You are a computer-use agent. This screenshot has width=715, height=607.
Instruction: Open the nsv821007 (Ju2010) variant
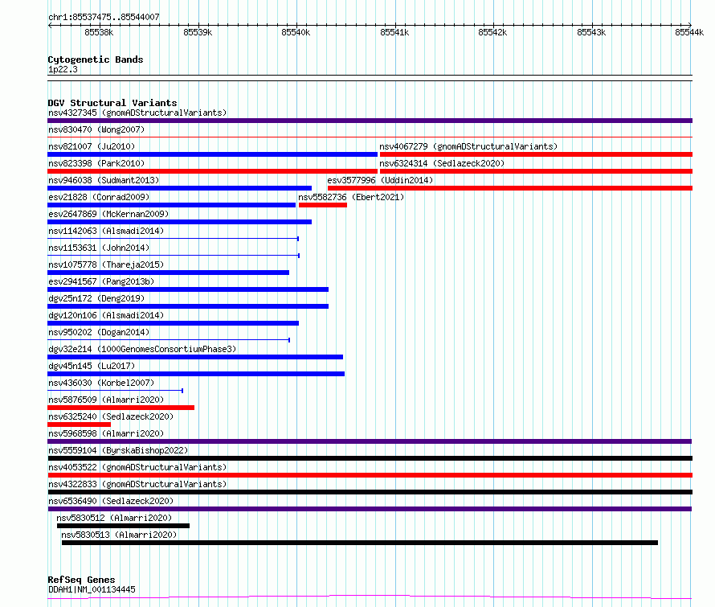tap(92, 146)
